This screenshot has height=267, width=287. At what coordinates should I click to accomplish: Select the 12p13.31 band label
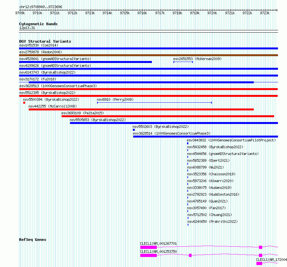point(27,28)
